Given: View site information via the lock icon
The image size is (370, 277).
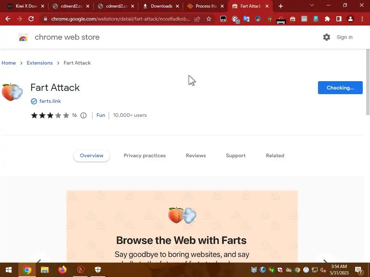Looking at the screenshot, I should [x=46, y=19].
